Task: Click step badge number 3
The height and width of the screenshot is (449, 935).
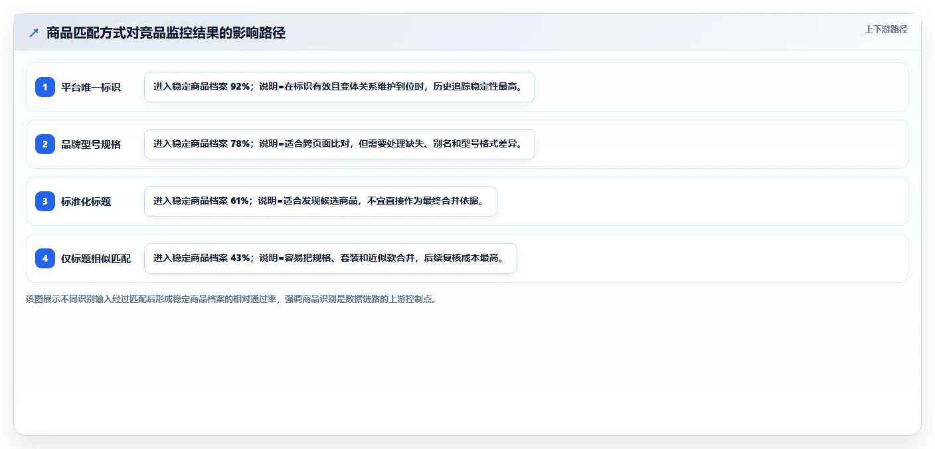Action: [45, 201]
